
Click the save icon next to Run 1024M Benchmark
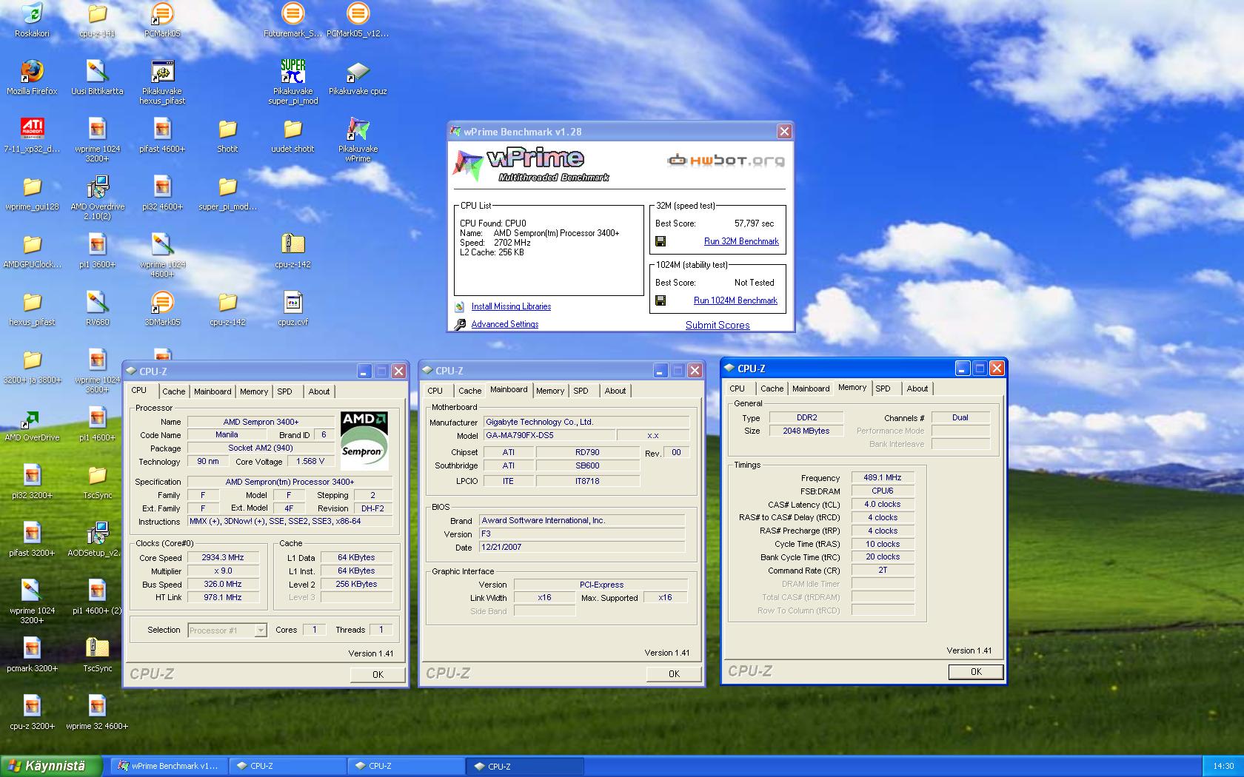[661, 300]
